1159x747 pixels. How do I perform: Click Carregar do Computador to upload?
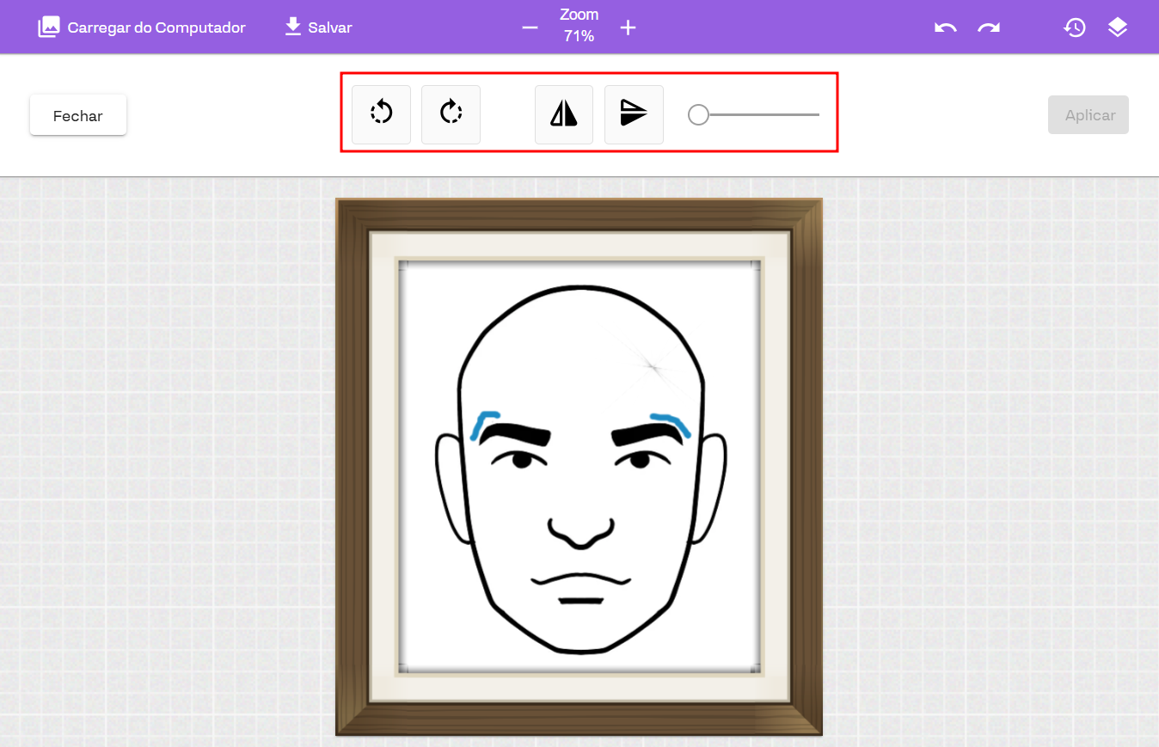[x=142, y=28]
